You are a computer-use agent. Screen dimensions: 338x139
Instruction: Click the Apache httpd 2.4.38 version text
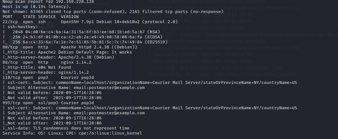(83, 47)
